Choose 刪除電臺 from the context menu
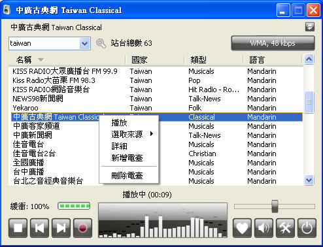 pyautogui.click(x=129, y=176)
